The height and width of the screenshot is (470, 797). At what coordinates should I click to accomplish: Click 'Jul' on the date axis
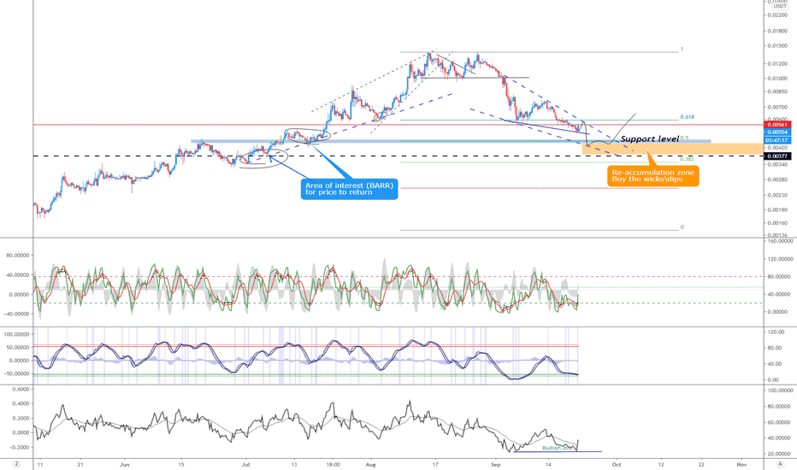pyautogui.click(x=246, y=464)
